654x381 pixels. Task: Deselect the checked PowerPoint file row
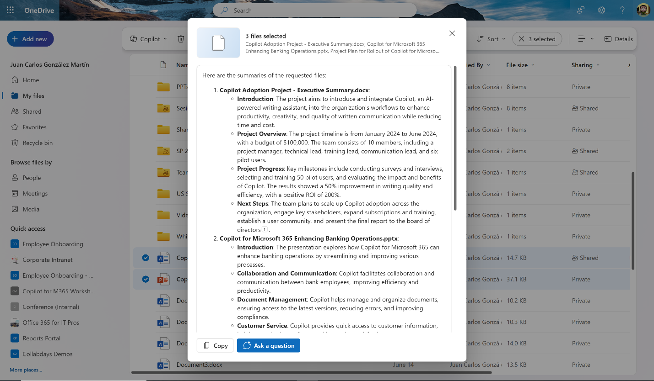pos(145,279)
